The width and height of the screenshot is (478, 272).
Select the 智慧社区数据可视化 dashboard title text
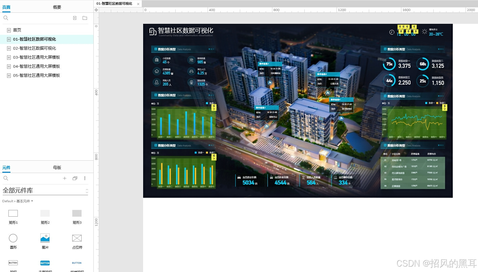coord(185,31)
